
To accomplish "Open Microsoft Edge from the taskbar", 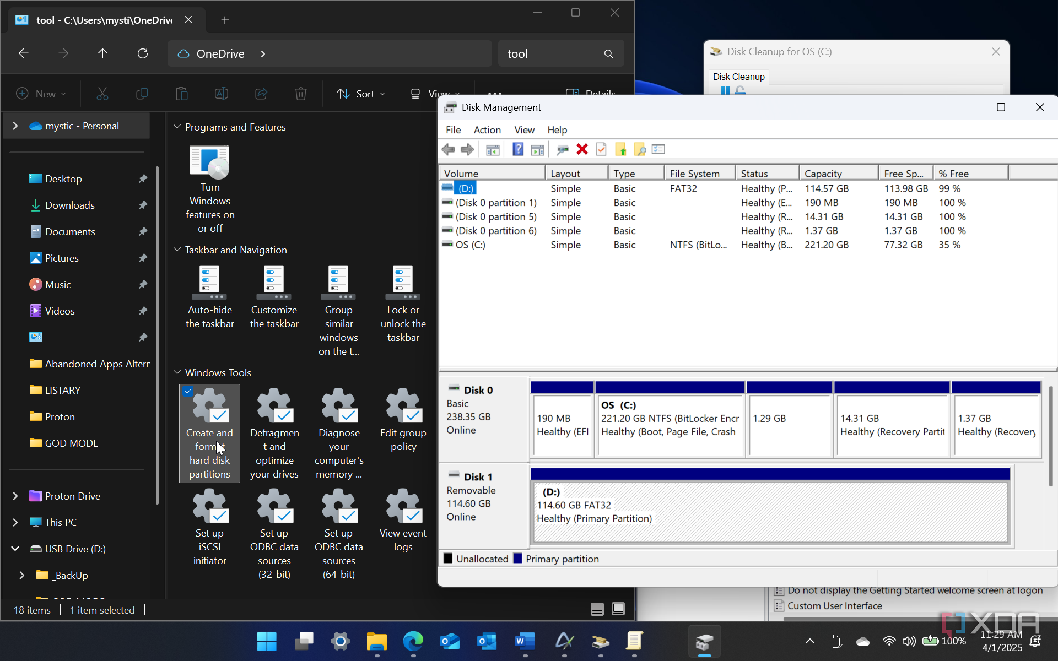I will (x=413, y=641).
